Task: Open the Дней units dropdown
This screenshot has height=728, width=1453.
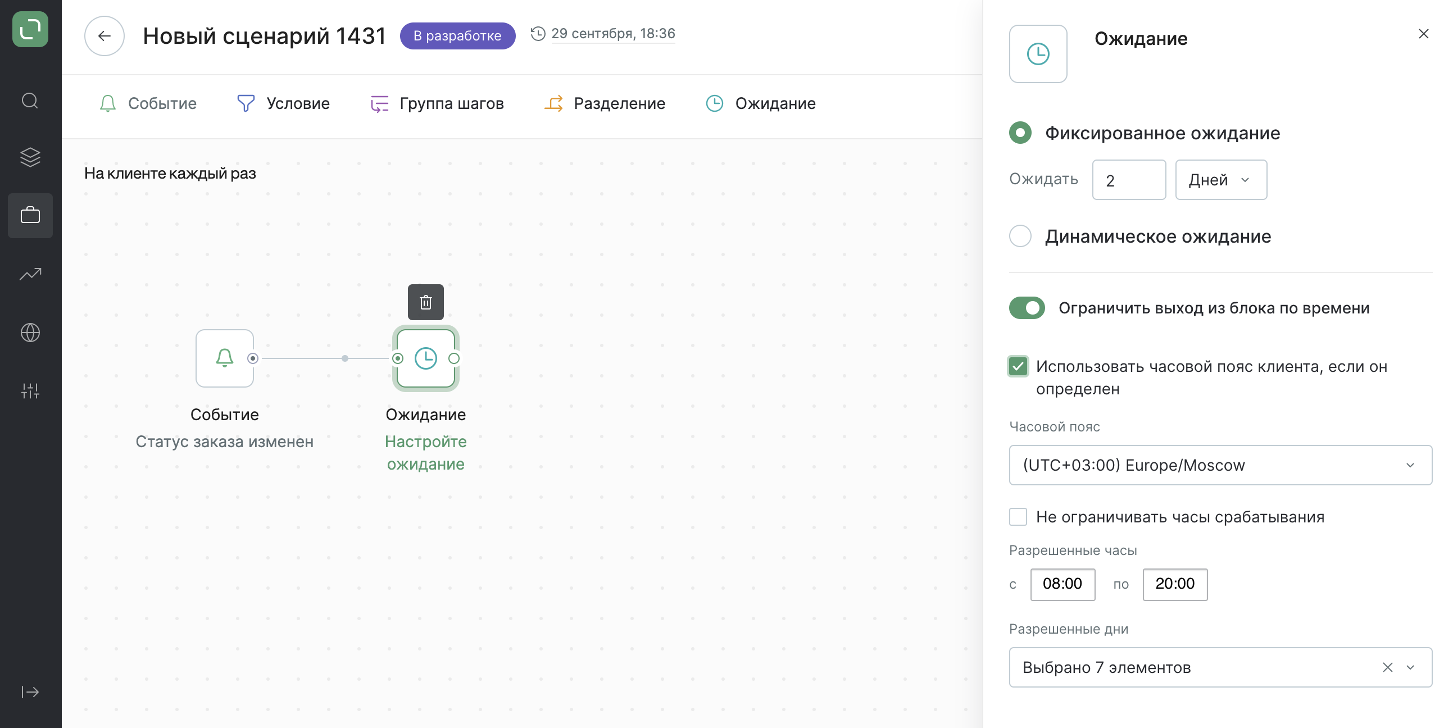Action: pos(1220,180)
